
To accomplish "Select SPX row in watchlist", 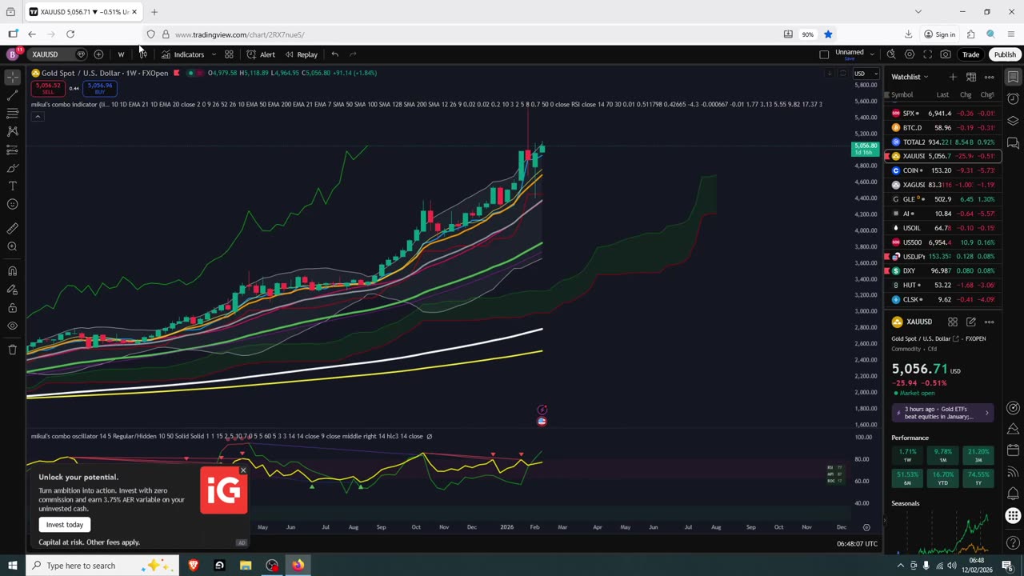I will [x=942, y=114].
